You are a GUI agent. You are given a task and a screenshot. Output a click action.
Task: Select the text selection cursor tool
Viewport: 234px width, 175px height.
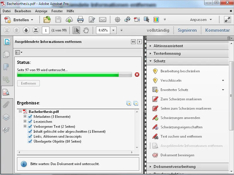[76, 30]
